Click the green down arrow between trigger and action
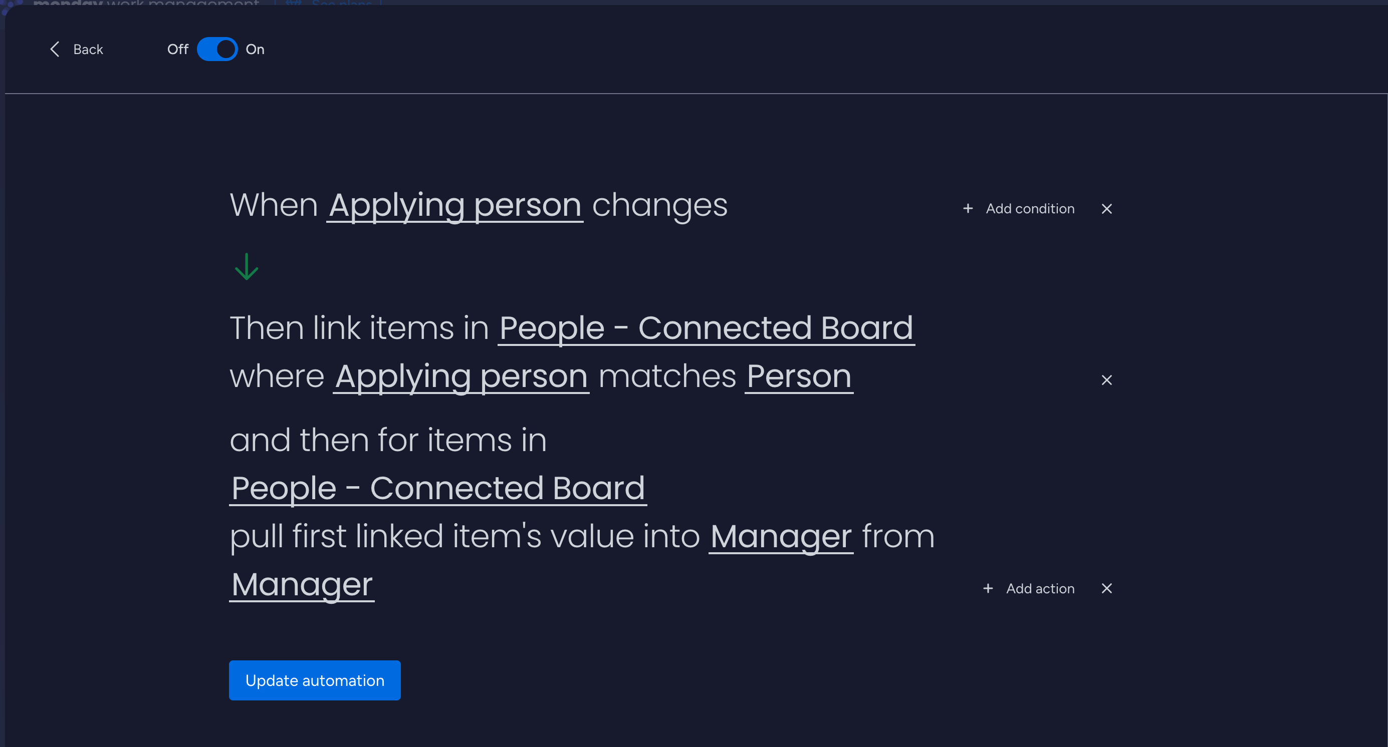The width and height of the screenshot is (1388, 747). click(246, 266)
